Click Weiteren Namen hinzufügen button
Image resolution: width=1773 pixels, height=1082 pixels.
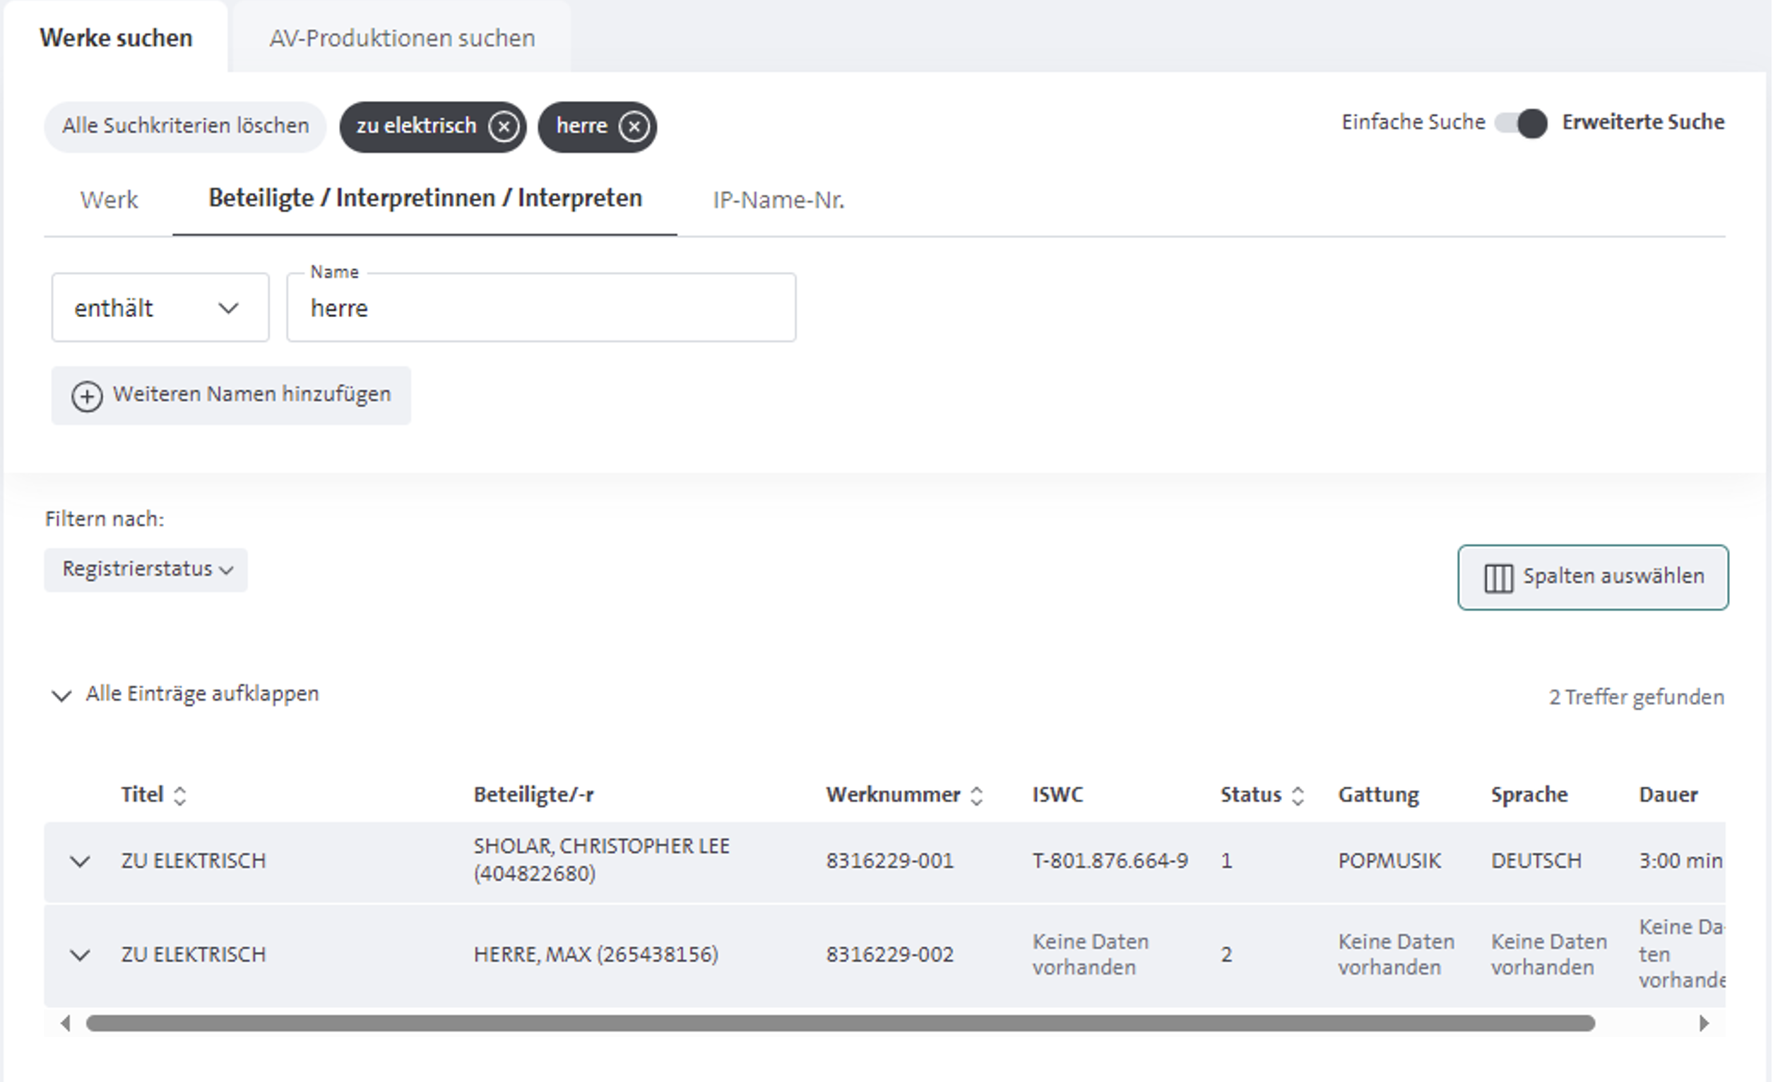[x=231, y=396]
